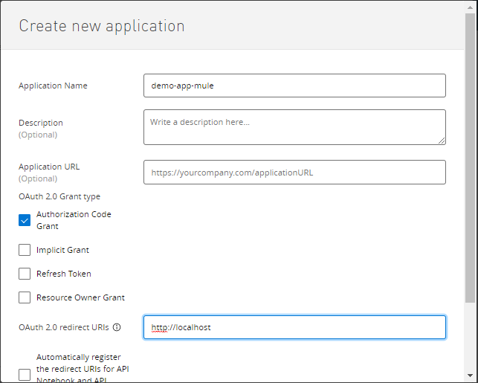Click the Resource Owner Grant label text

[80, 297]
